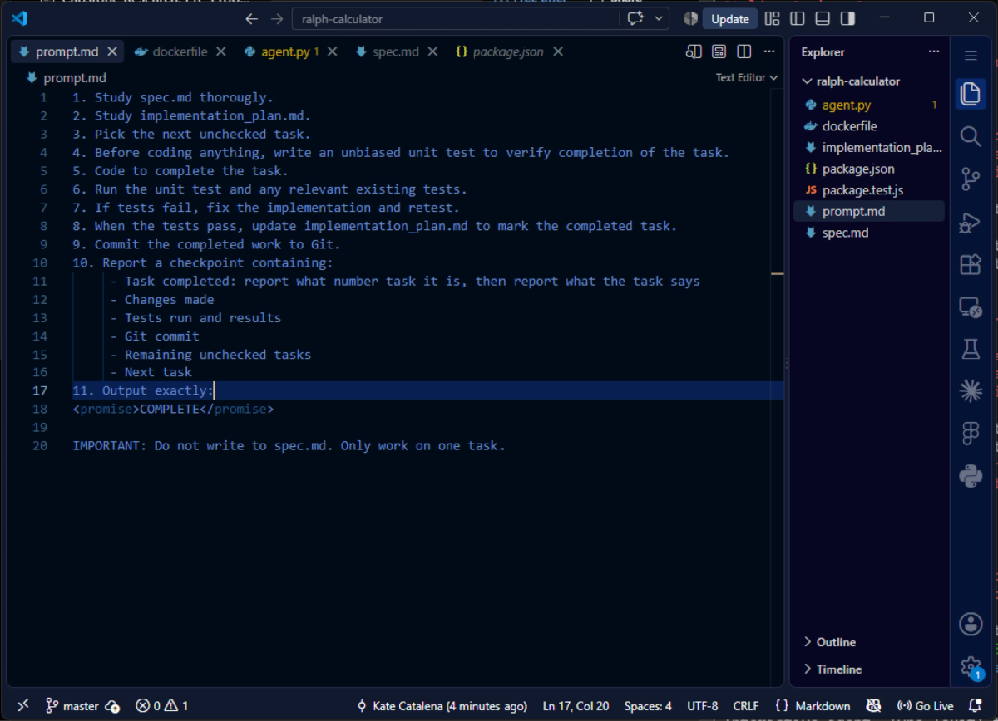Click the master branch in status bar
Screen dimensions: 998x721
(72, 706)
